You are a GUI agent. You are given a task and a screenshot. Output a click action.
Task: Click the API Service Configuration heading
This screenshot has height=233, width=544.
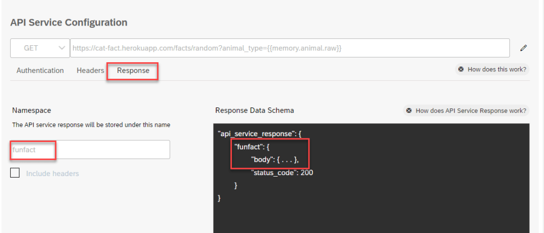tap(69, 22)
